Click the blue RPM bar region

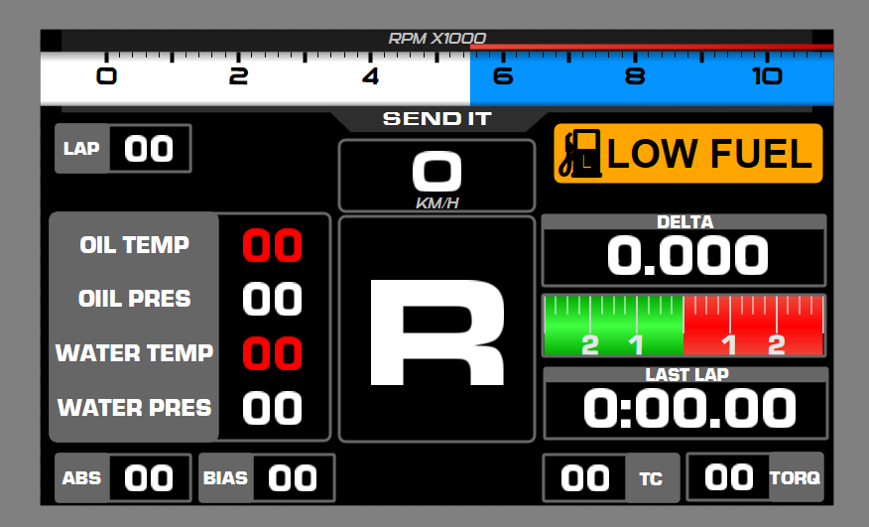coord(651,77)
